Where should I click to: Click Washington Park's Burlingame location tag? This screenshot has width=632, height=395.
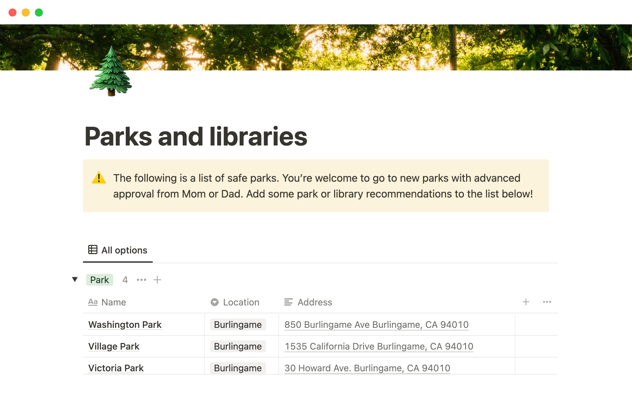[x=238, y=325]
